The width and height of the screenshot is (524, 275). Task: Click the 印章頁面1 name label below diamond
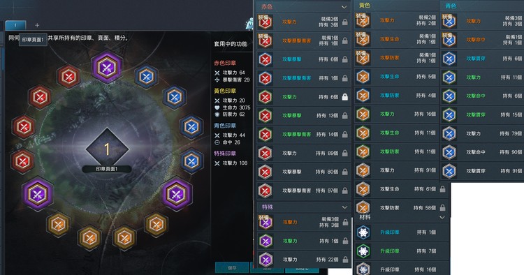click(107, 169)
